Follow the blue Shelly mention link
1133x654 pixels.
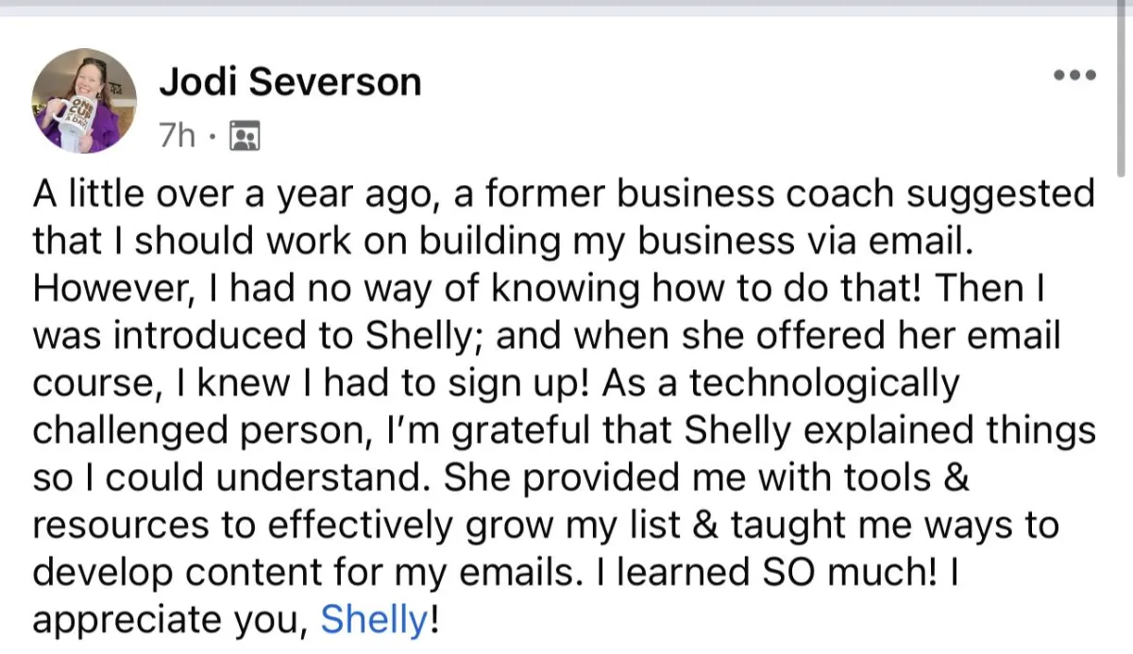pos(375,621)
